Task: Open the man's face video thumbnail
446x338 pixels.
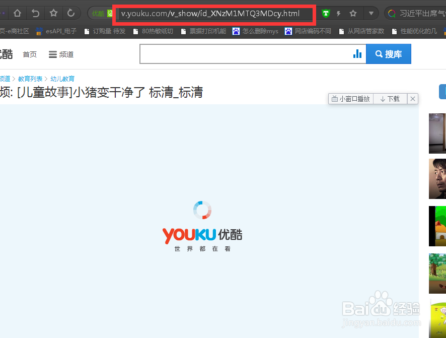Action: coord(437,179)
